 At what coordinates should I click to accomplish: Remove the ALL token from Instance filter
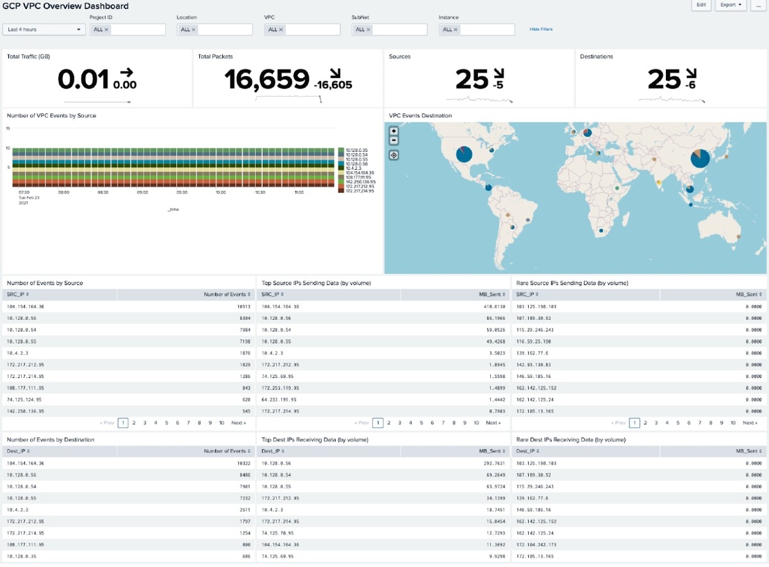[456, 29]
